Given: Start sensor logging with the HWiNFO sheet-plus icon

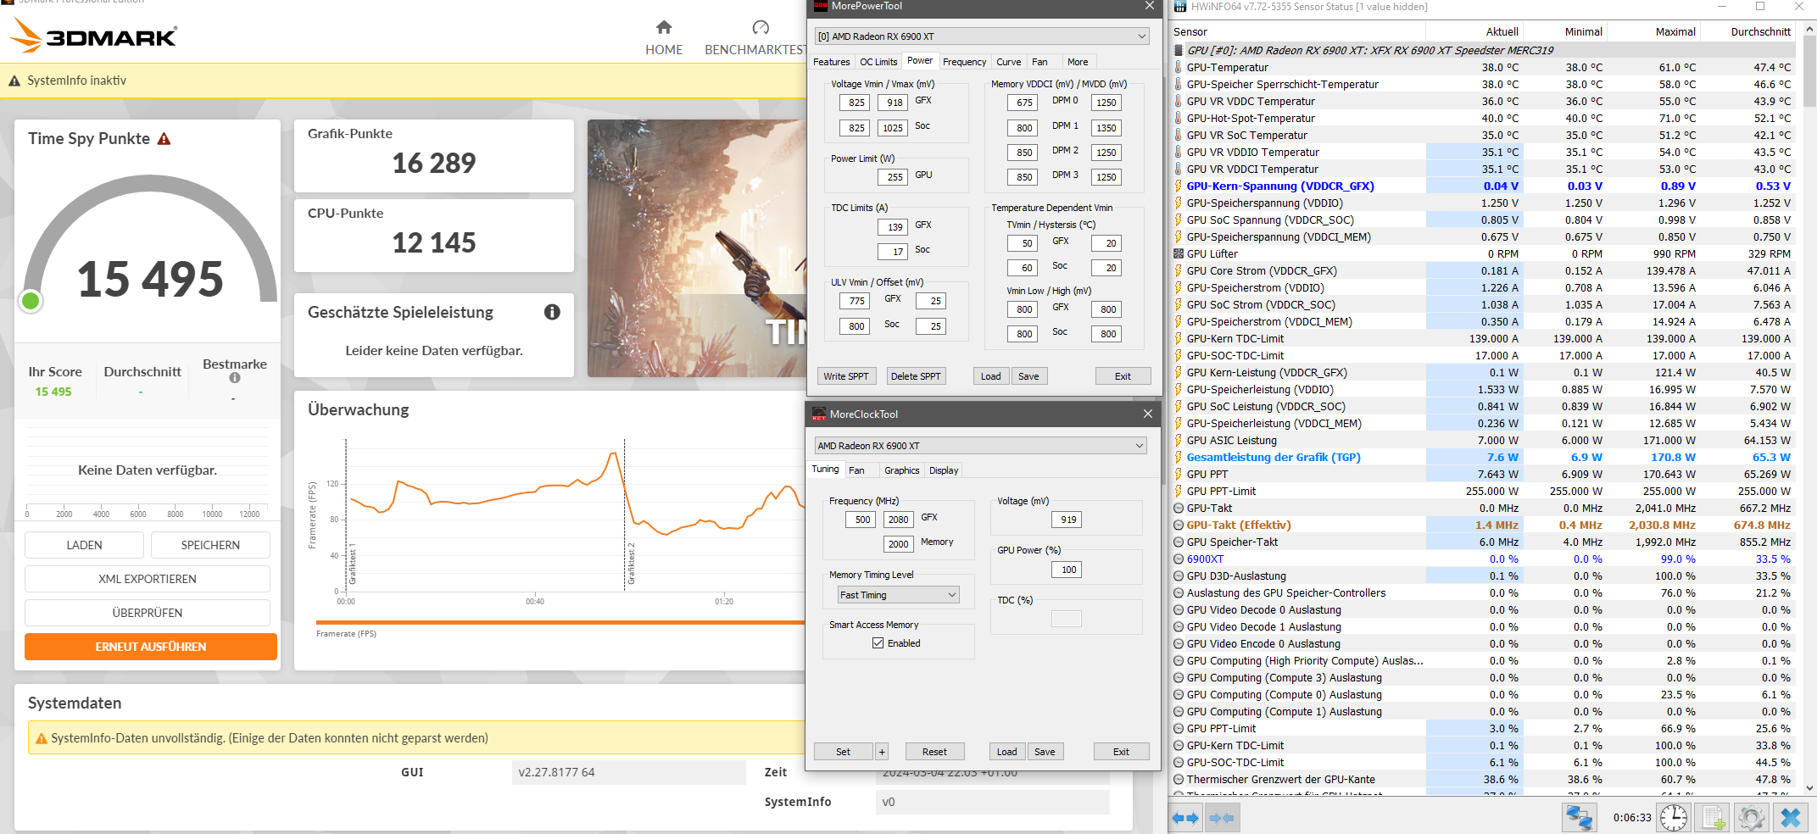Looking at the screenshot, I should click(x=1712, y=818).
